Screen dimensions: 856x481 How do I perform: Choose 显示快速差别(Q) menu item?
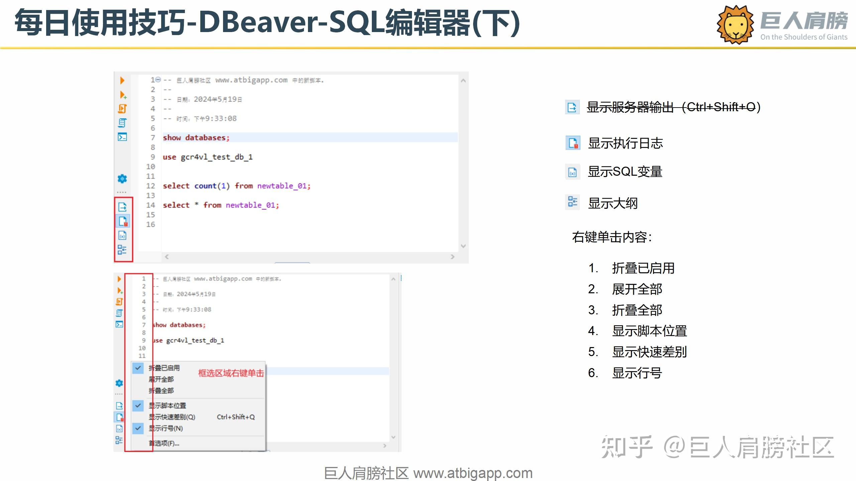tap(172, 417)
